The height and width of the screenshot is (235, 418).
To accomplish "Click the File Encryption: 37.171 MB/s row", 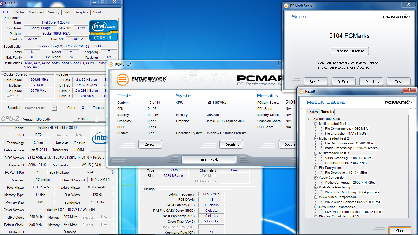I will coord(346,133).
